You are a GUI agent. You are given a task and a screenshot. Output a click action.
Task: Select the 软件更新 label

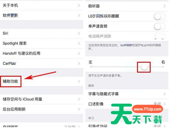[10, 16]
